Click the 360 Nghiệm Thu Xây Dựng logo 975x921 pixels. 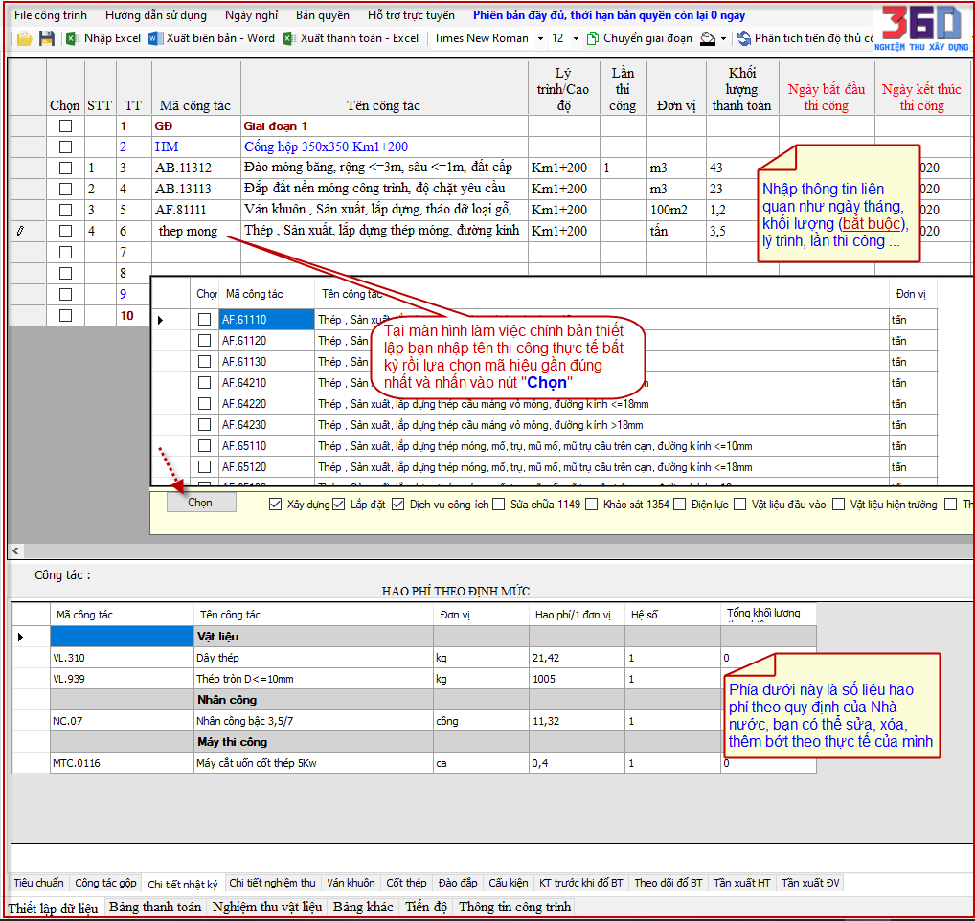tap(921, 28)
